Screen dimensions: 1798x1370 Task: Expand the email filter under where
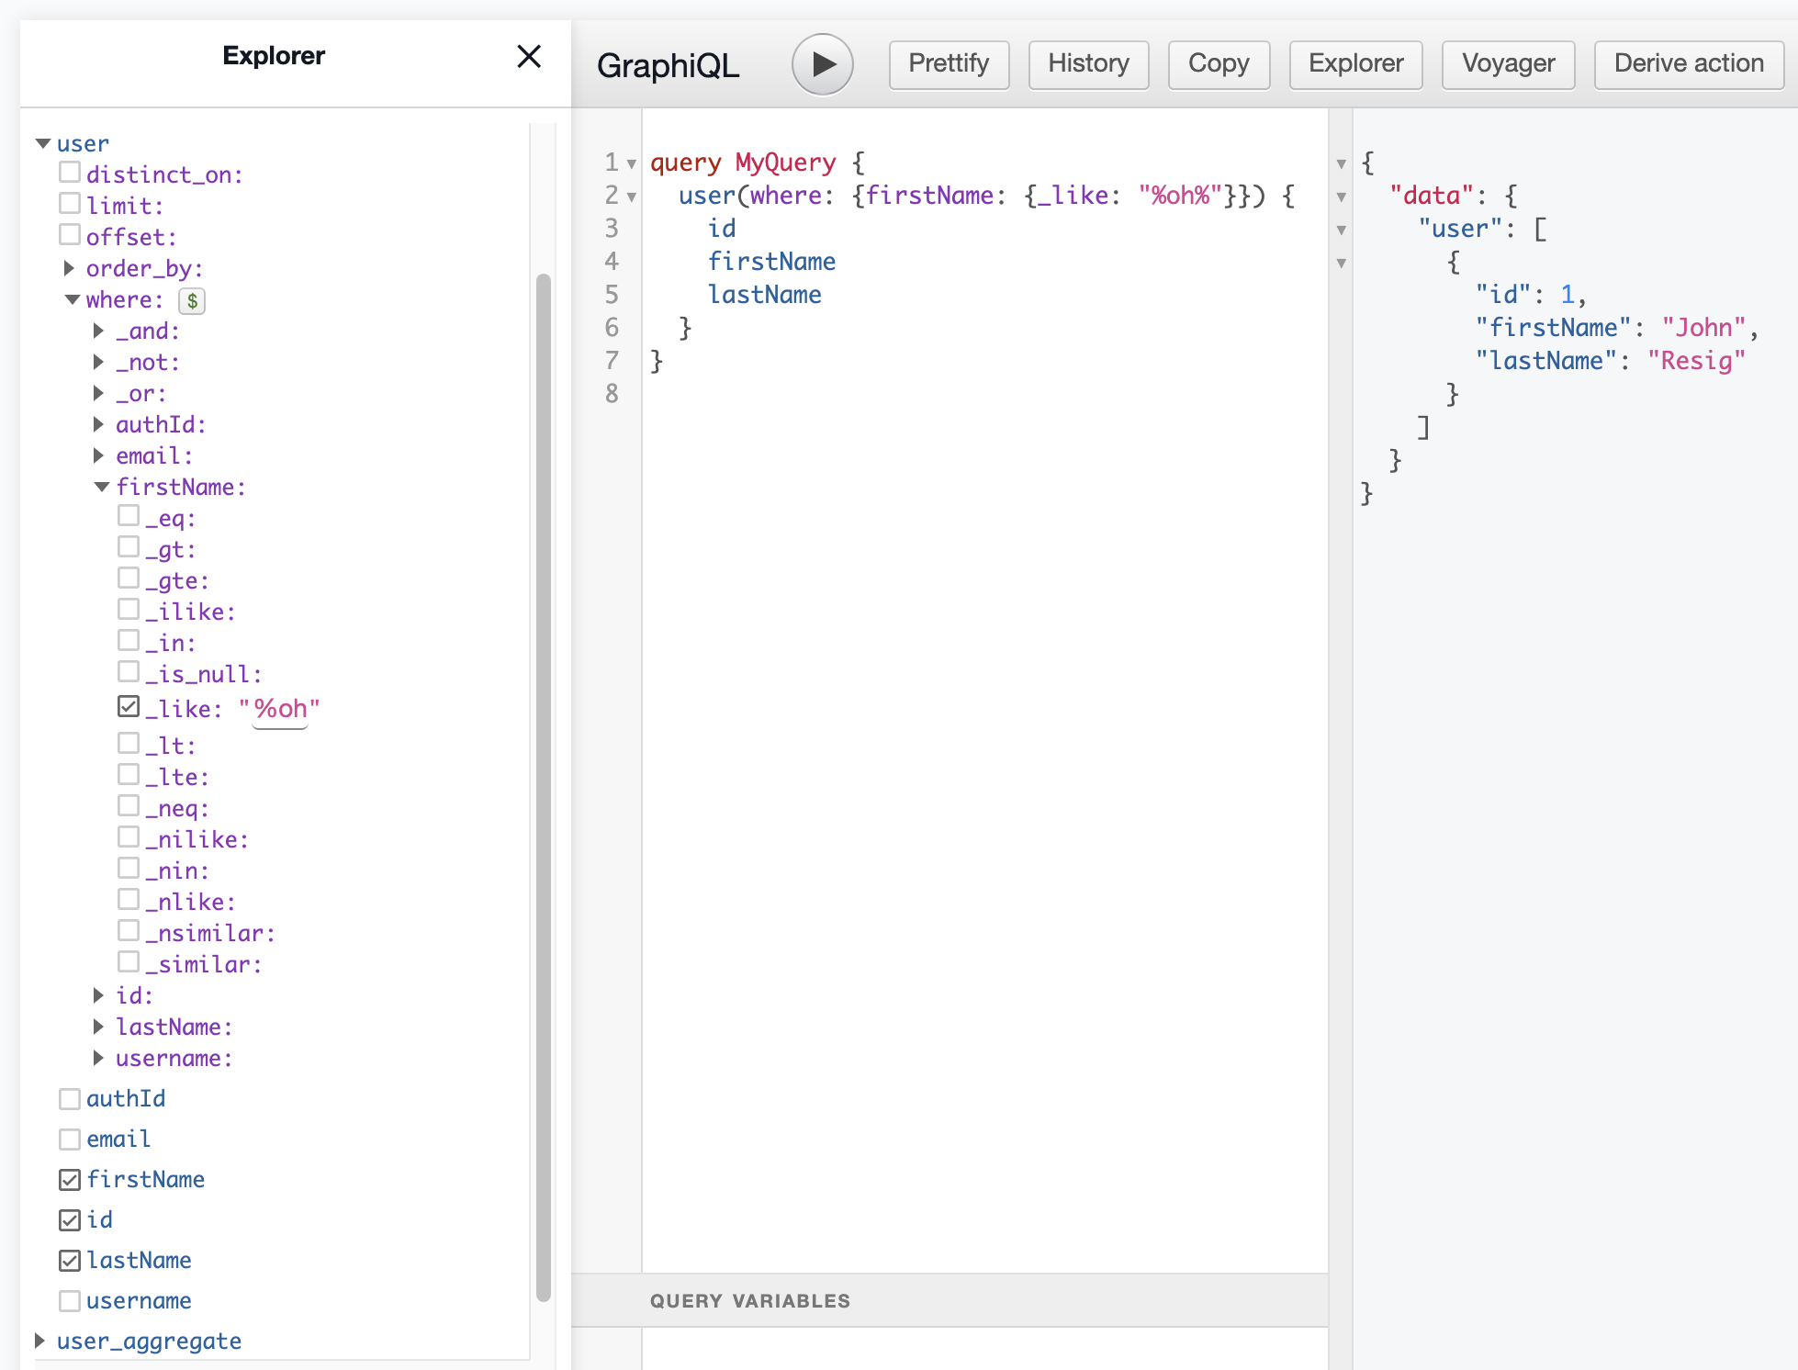98,455
